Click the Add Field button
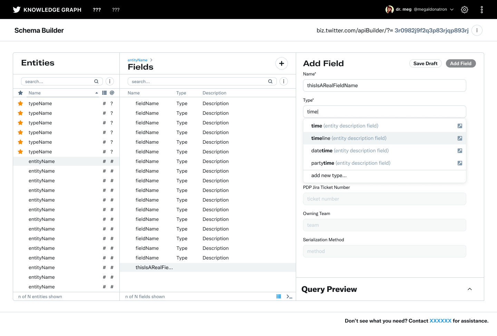 pyautogui.click(x=461, y=63)
